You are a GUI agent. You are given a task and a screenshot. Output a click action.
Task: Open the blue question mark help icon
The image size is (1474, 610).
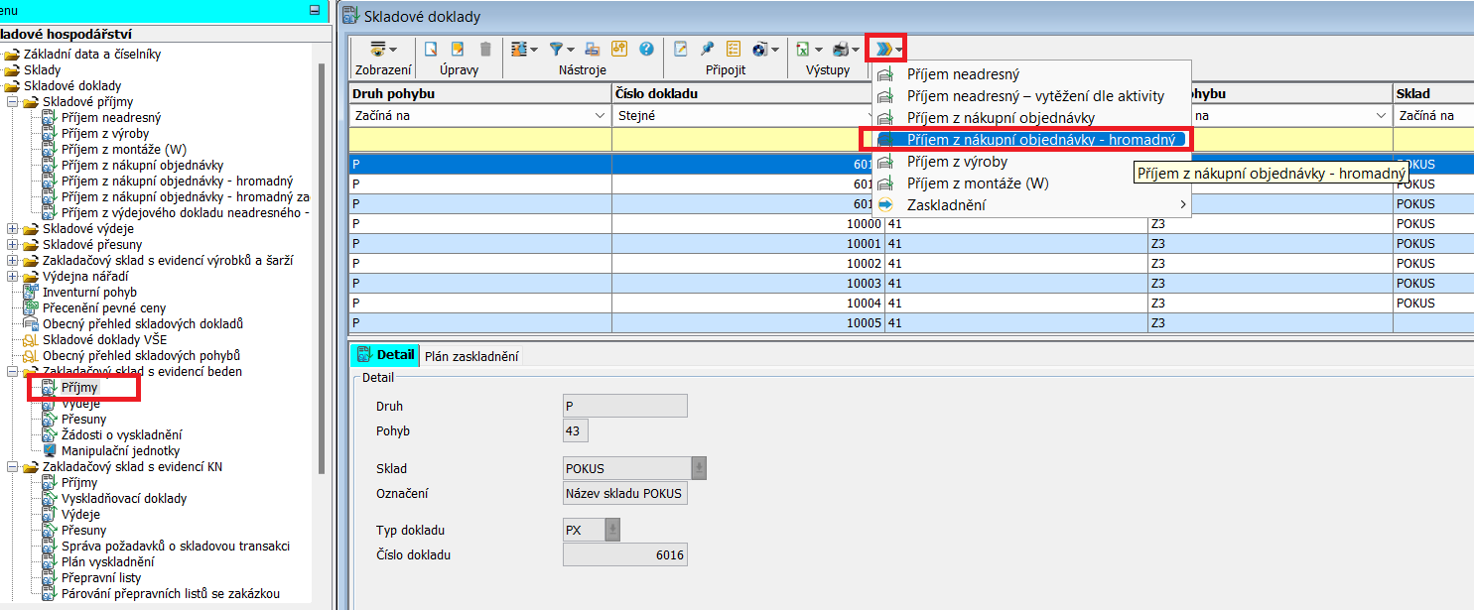coord(646,49)
